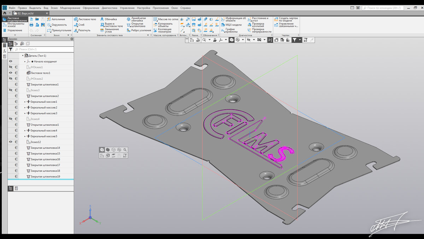Select Линейчатая обечайка tool
Viewport: 424px width, 239px height.
coord(136,19)
